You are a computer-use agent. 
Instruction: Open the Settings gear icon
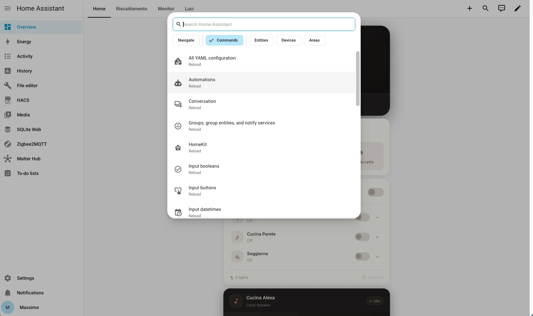point(8,278)
